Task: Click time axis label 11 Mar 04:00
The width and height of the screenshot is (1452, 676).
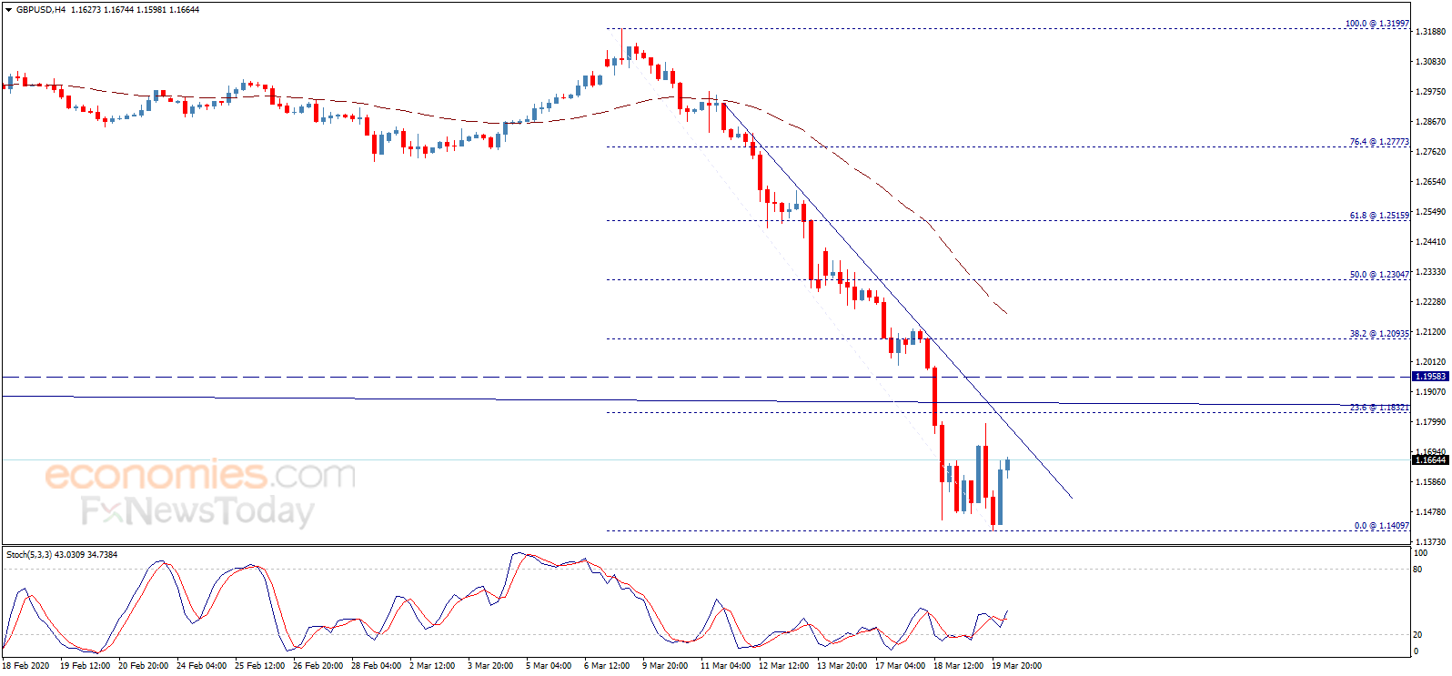Action: click(x=725, y=666)
